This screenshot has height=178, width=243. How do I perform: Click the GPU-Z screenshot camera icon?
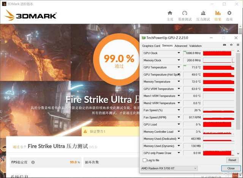tap(224, 45)
